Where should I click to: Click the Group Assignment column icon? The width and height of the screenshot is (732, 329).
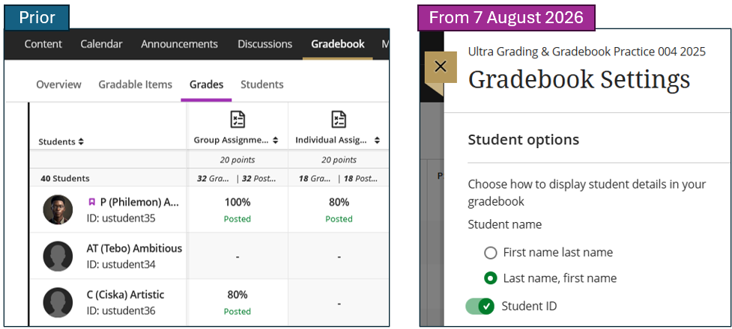coord(238,120)
